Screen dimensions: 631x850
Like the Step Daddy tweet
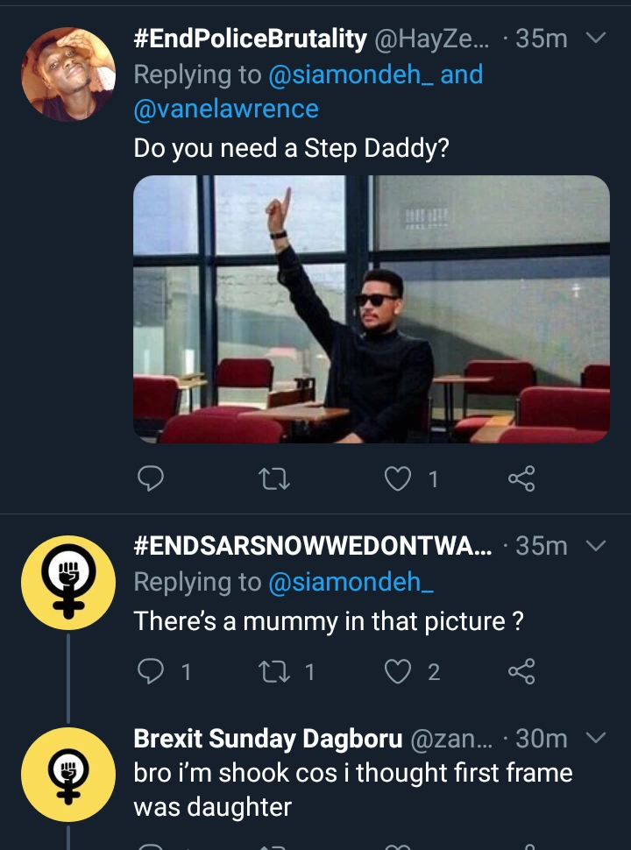399,478
